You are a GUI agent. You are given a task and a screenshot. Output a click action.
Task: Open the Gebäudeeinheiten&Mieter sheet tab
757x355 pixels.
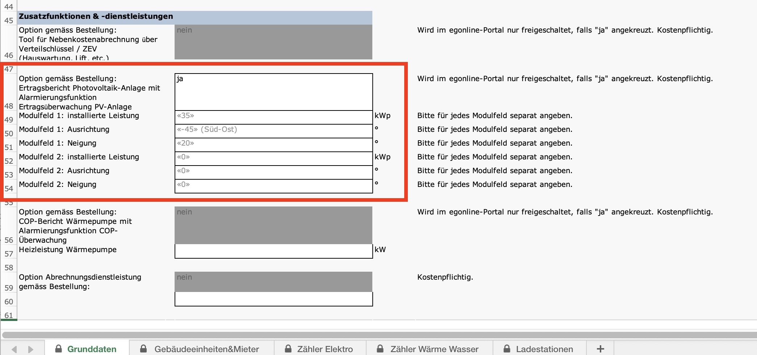pos(201,349)
